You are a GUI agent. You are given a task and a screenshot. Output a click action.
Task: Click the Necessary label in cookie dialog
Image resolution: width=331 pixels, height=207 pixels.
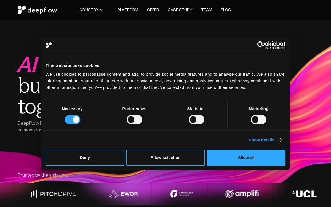click(72, 109)
